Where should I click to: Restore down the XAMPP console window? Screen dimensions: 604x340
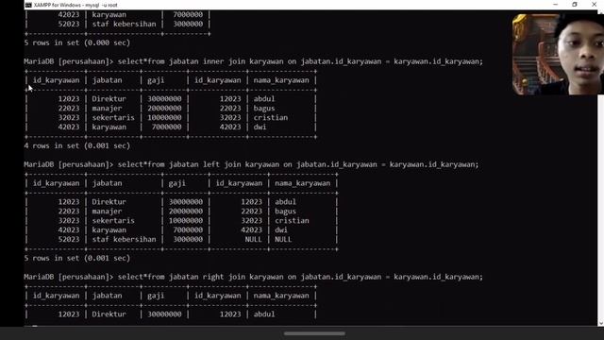pos(575,5)
